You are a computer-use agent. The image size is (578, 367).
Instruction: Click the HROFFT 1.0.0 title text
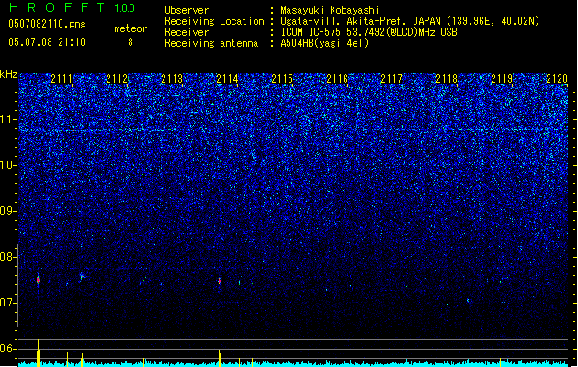coord(73,7)
